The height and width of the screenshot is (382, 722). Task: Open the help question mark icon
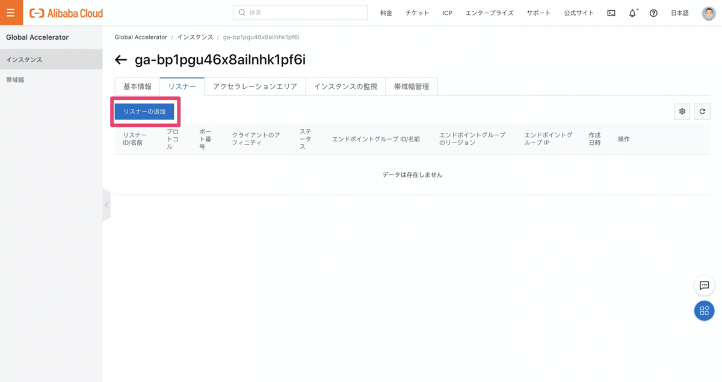pos(653,13)
